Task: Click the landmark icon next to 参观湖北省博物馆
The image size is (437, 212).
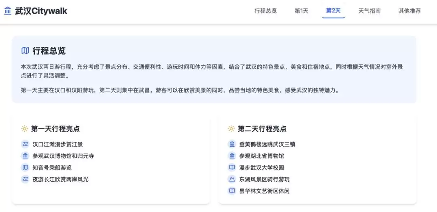Action: (x=232, y=156)
